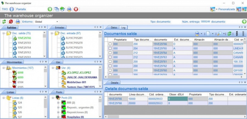Screen dimensions: 247x119
Task: Click the red stop icon beside refresh
Action: click(x=11, y=22)
